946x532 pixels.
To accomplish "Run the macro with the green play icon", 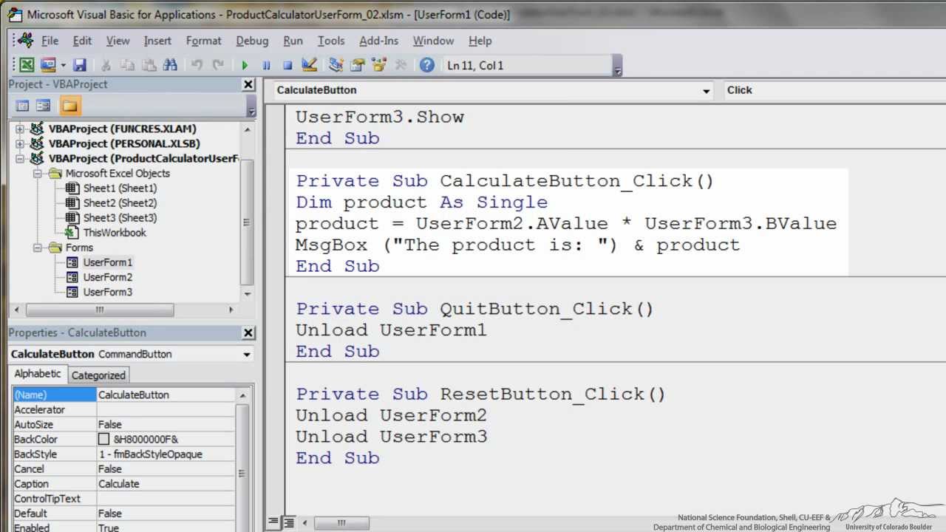I will (x=245, y=65).
